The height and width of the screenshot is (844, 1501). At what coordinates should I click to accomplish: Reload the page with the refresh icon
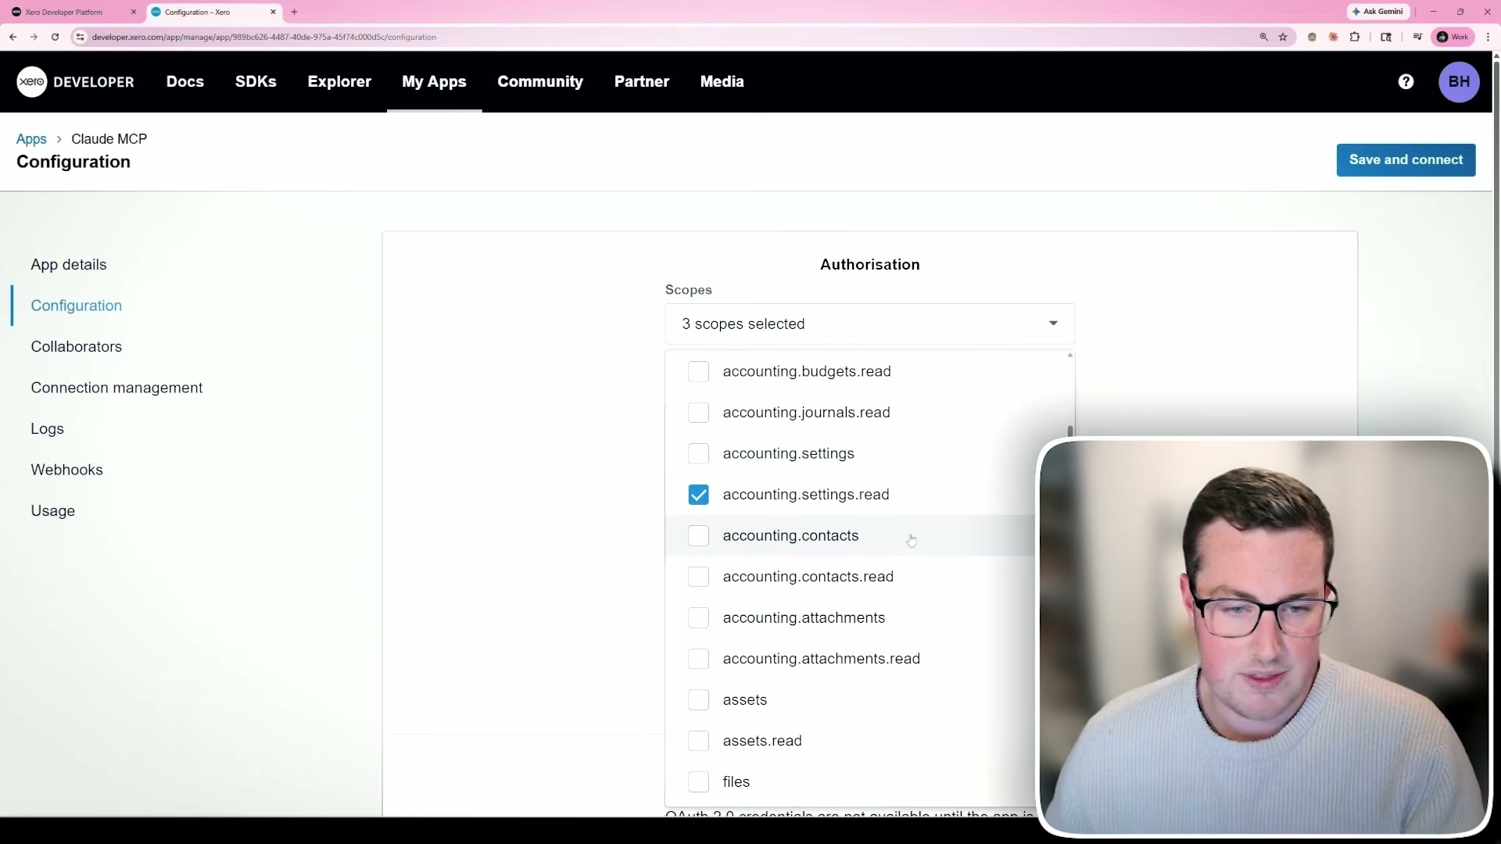pyautogui.click(x=55, y=37)
